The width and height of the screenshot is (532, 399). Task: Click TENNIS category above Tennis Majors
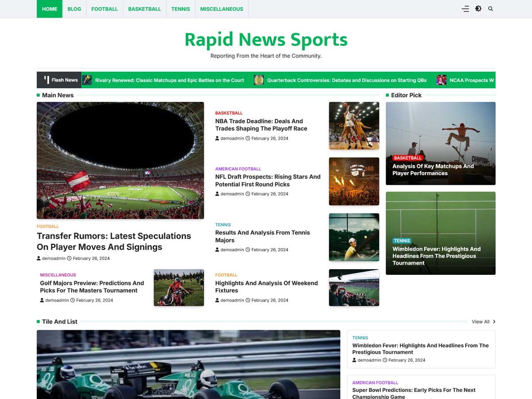223,225
